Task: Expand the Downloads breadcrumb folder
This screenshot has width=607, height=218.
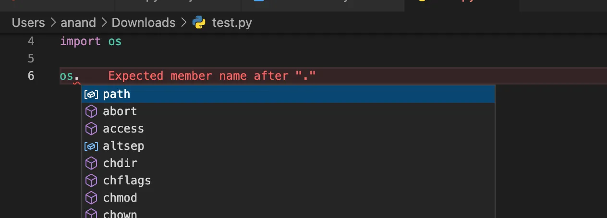Action: 144,23
